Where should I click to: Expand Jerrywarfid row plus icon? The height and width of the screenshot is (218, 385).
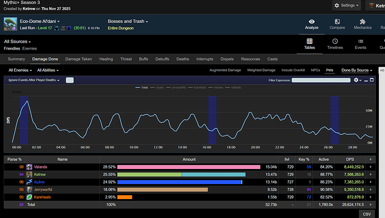point(370,190)
